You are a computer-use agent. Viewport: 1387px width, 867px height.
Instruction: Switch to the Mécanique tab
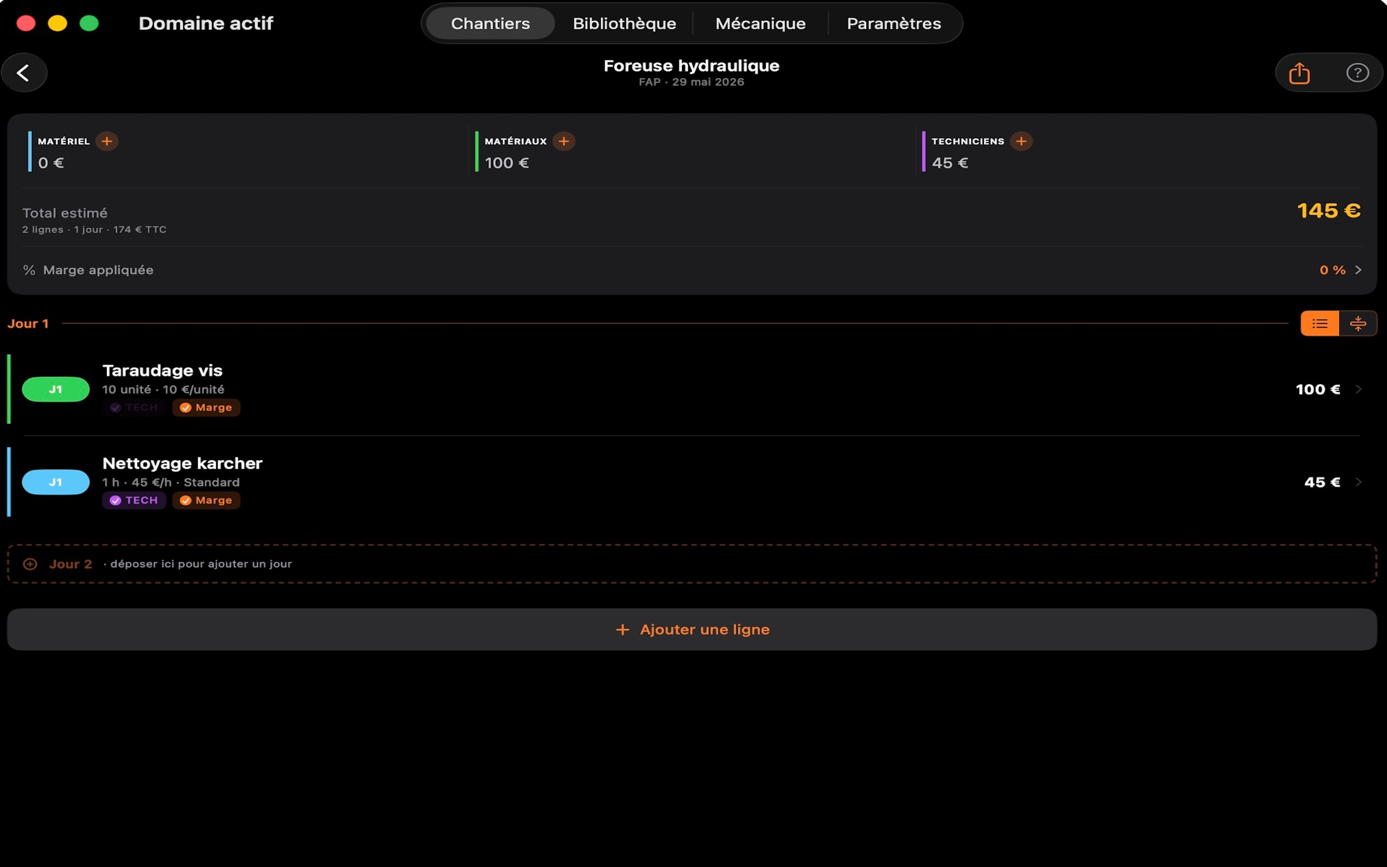tap(761, 23)
